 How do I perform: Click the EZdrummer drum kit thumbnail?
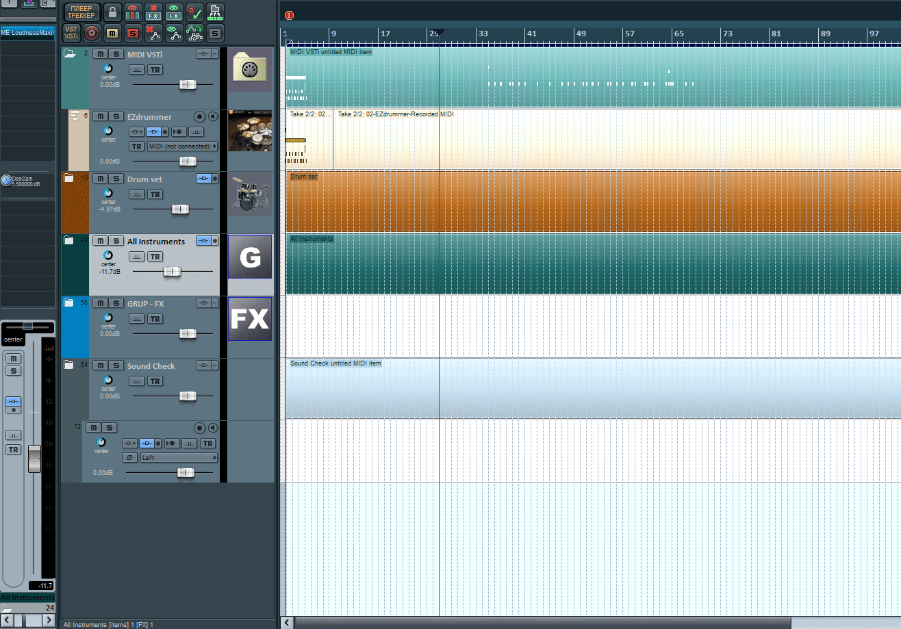250,129
